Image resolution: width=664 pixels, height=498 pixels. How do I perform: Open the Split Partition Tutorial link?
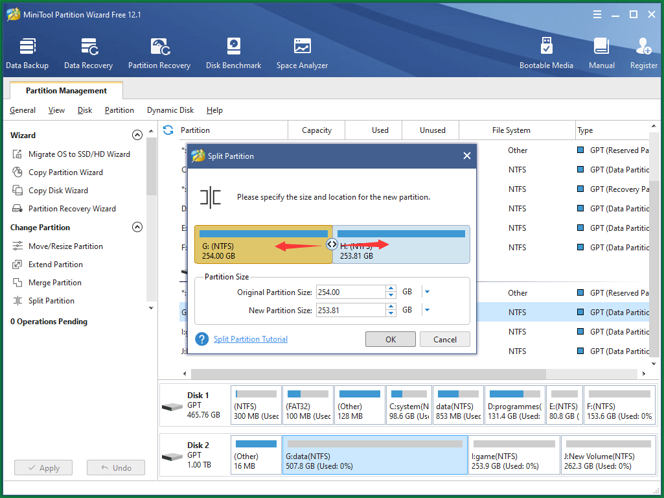pos(250,339)
